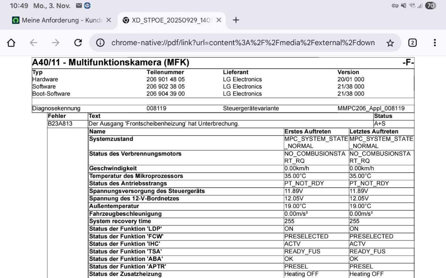Focus the chrome-native URL address bar
Viewport: 446px width, 278px height.
tap(243, 43)
